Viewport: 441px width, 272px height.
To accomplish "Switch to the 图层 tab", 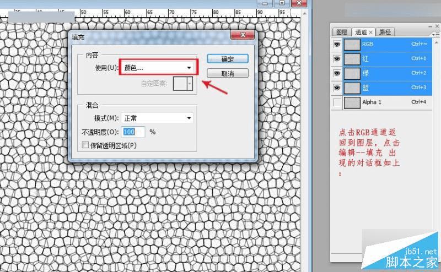I will tap(341, 32).
